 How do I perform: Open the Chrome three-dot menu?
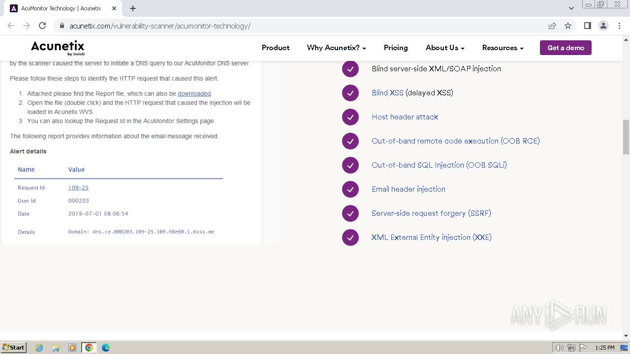coord(619,26)
